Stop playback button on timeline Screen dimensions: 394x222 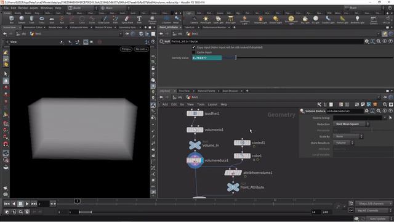20,203
